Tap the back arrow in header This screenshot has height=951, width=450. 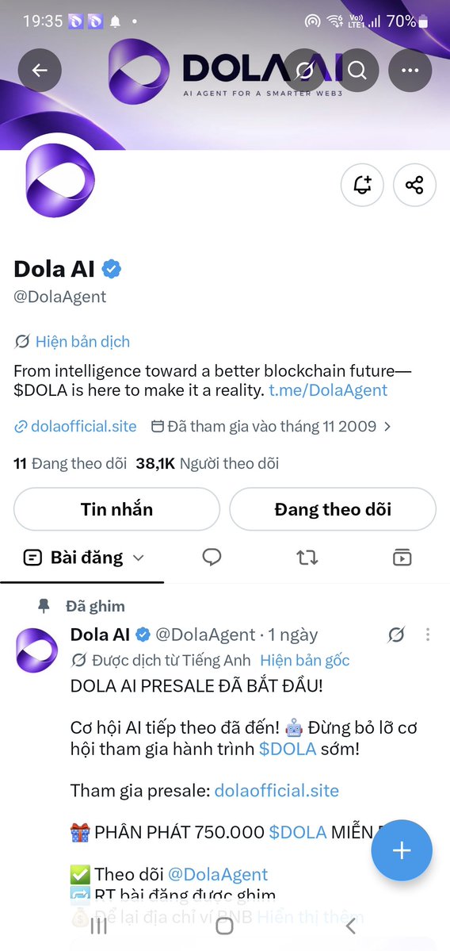coord(40,71)
